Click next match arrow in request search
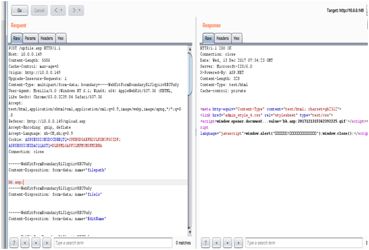Viewport: 369px width, 250px height. (47, 243)
